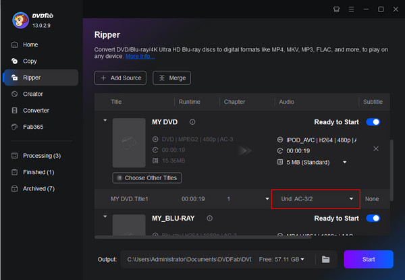Open the Und AC-3/2 audio dropdown
Image resolution: width=405 pixels, height=280 pixels.
coord(316,199)
